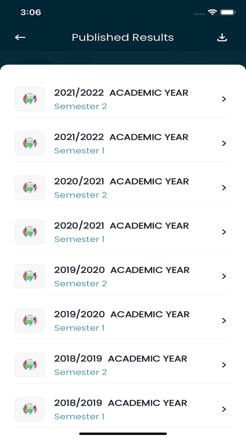Viewport: 246px width, 439px height.
Task: Open 2021/2022 ACADEMIC YEAR Semester 1 title
Action: (121, 137)
